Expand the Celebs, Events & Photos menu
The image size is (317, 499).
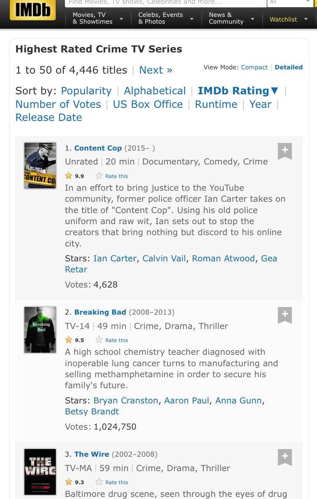tap(166, 18)
